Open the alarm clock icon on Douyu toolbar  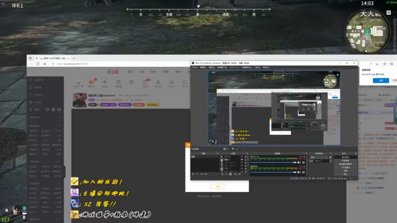(118, 82)
